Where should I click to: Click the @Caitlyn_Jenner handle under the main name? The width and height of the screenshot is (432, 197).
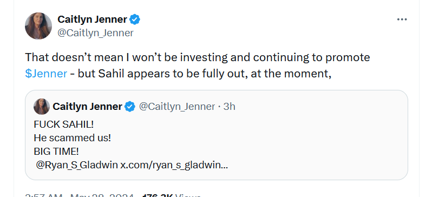pyautogui.click(x=95, y=33)
